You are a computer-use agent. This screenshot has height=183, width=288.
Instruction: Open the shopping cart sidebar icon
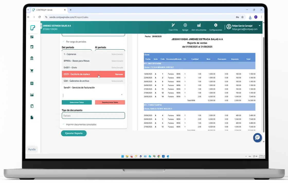click(32, 71)
